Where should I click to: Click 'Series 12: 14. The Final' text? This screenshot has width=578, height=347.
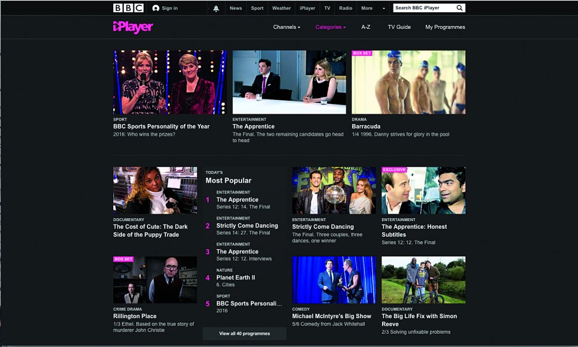[243, 207]
